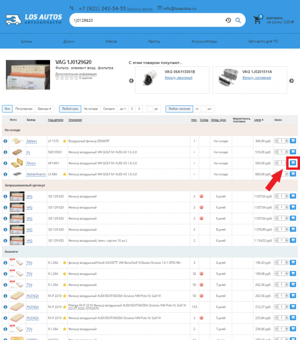
Task: Decrease quantity for Ks row
Action: click(x=276, y=152)
